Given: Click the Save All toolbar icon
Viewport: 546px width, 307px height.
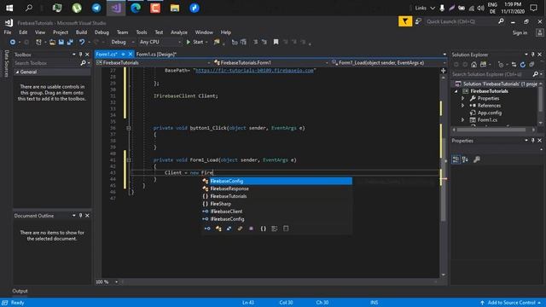Looking at the screenshot, I should (70, 42).
